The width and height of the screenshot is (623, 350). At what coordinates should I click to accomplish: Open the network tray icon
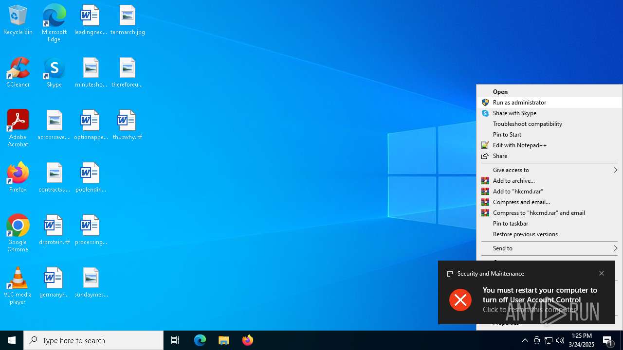pos(549,340)
